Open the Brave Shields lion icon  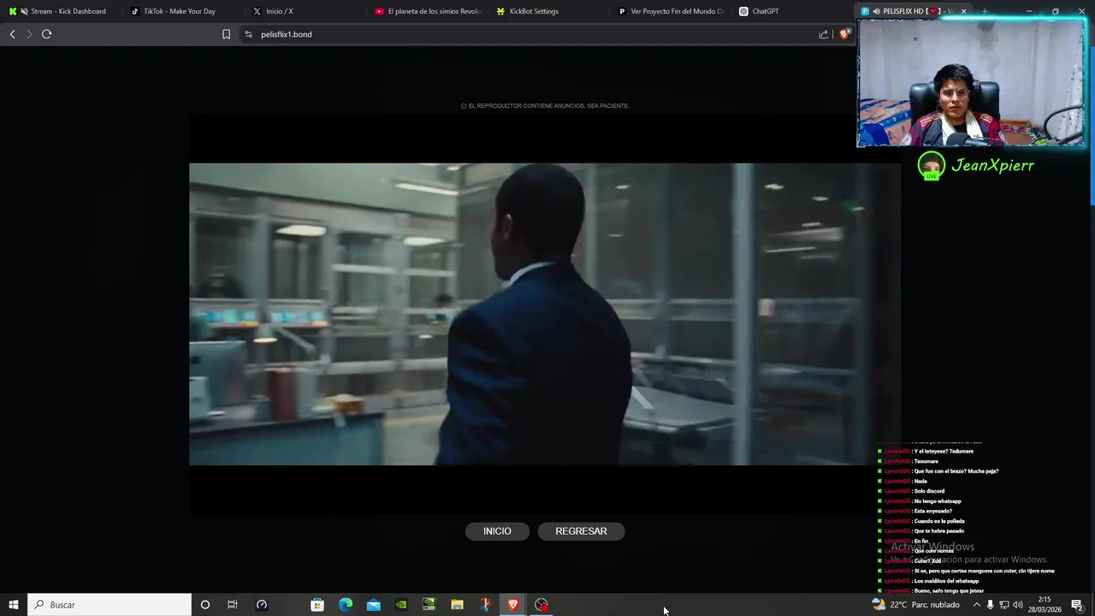(x=844, y=34)
